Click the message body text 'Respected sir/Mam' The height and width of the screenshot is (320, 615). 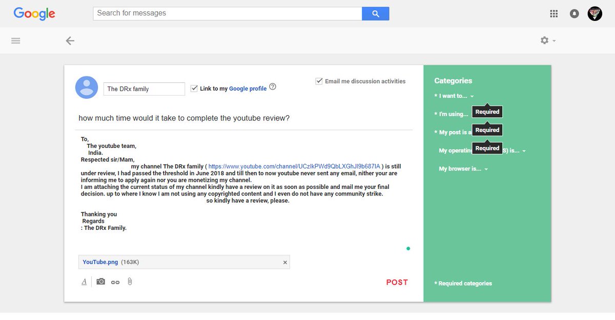pos(108,160)
